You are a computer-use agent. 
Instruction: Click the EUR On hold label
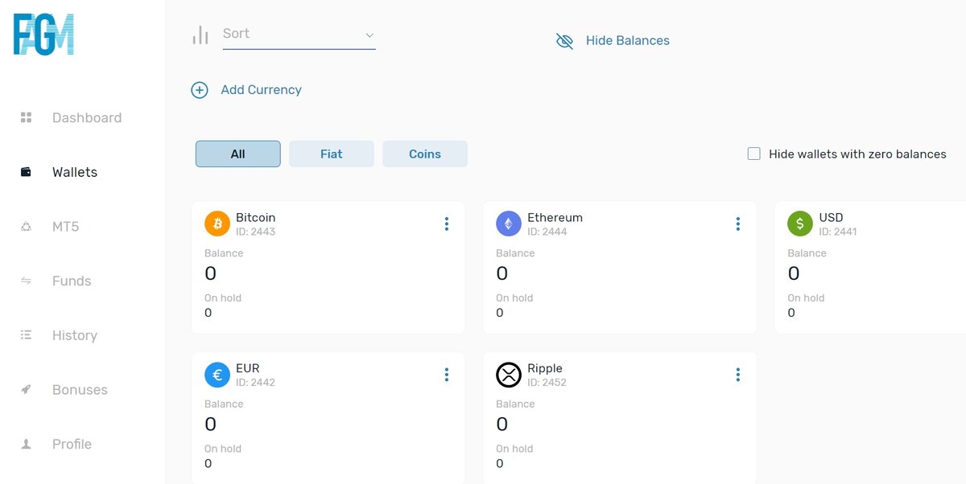[x=223, y=449]
